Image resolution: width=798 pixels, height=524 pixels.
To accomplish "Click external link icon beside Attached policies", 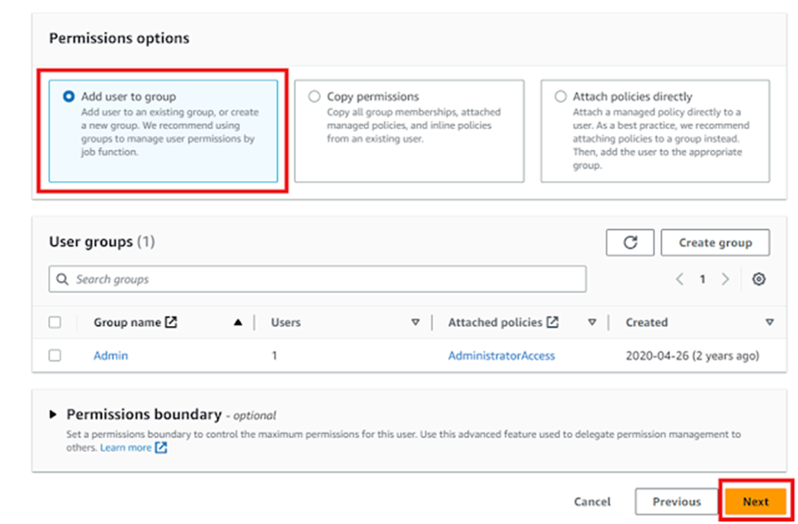I will click(x=552, y=323).
